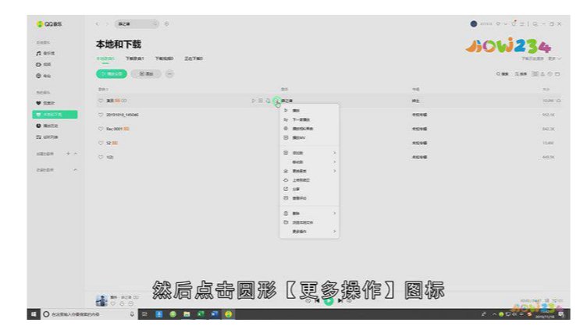Choose 分享 in the context menu
Screen dimensions: 580x326
(x=309, y=189)
